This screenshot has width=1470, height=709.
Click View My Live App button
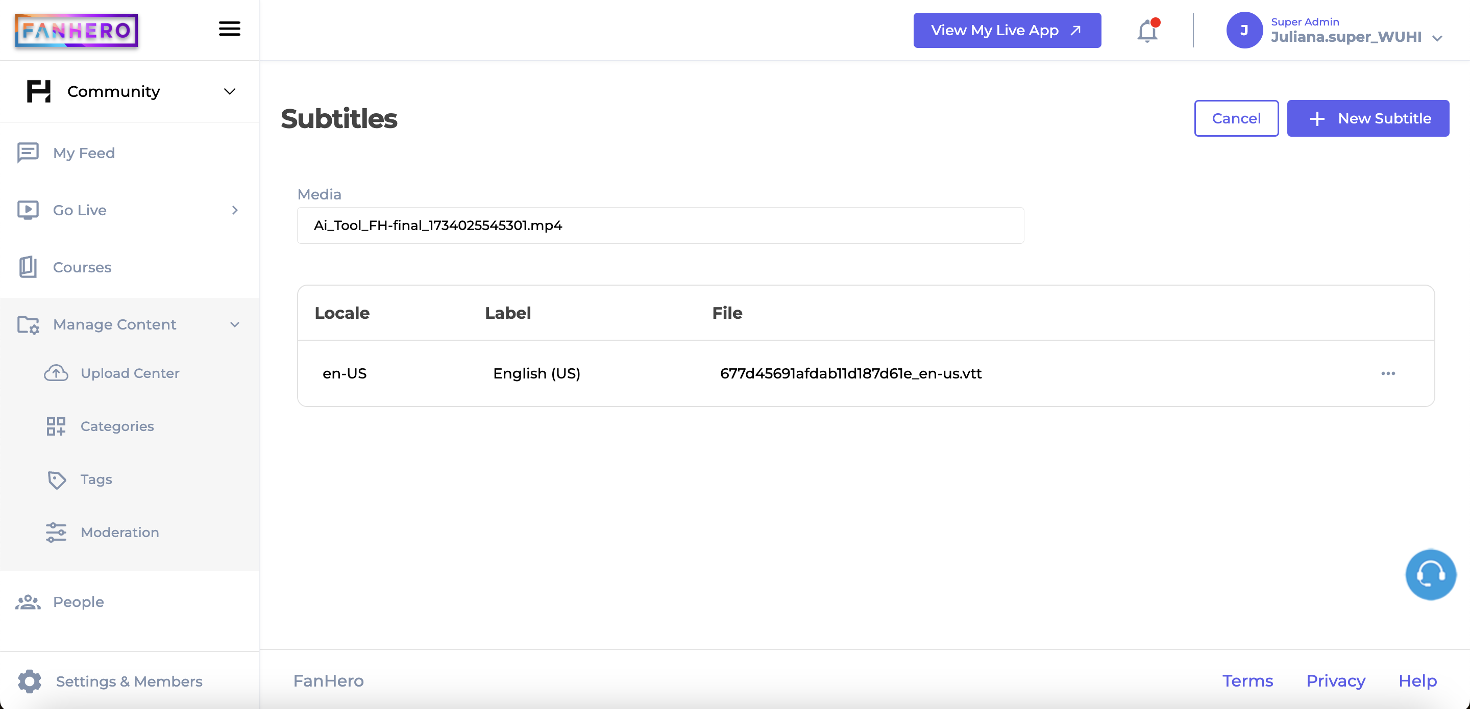pos(1007,30)
